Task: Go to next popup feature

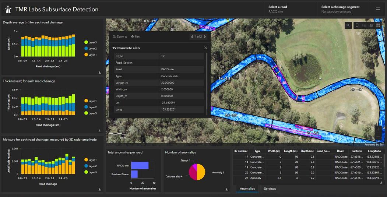Action: (205, 36)
